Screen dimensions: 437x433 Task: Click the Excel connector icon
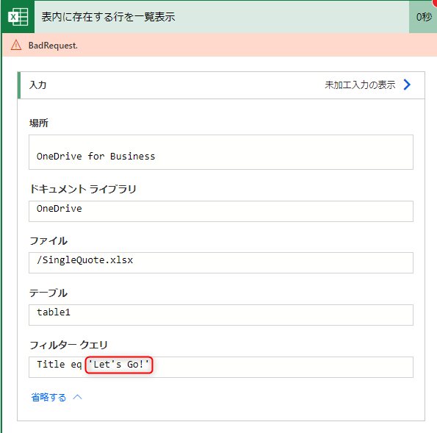(18, 17)
